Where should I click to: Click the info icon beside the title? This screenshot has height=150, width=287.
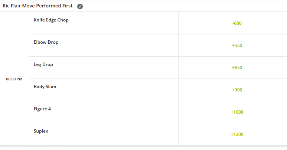(x=80, y=6)
